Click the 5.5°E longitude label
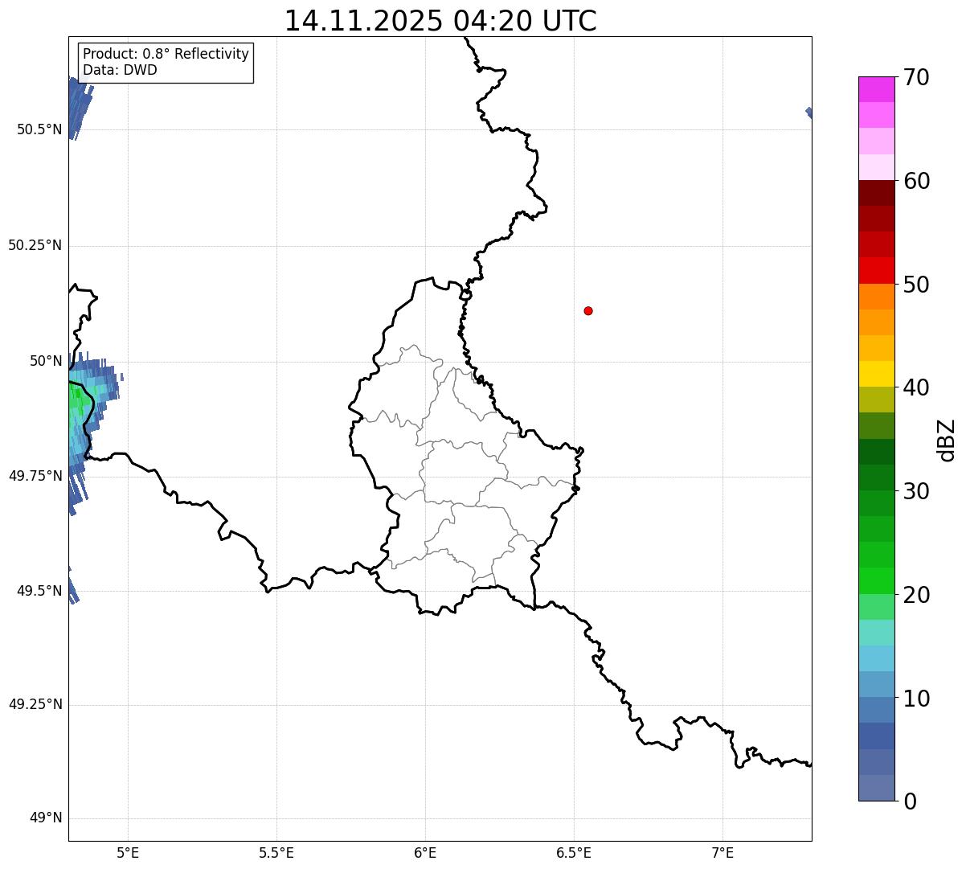966x869 pixels. [276, 852]
